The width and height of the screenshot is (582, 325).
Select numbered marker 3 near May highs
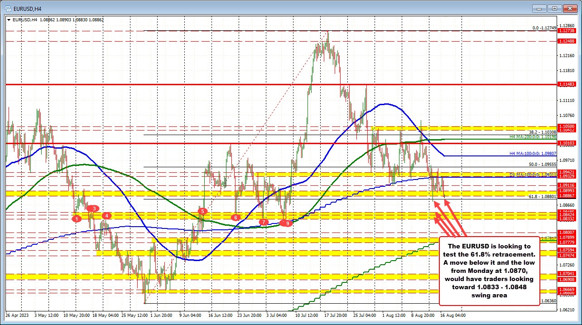94,209
